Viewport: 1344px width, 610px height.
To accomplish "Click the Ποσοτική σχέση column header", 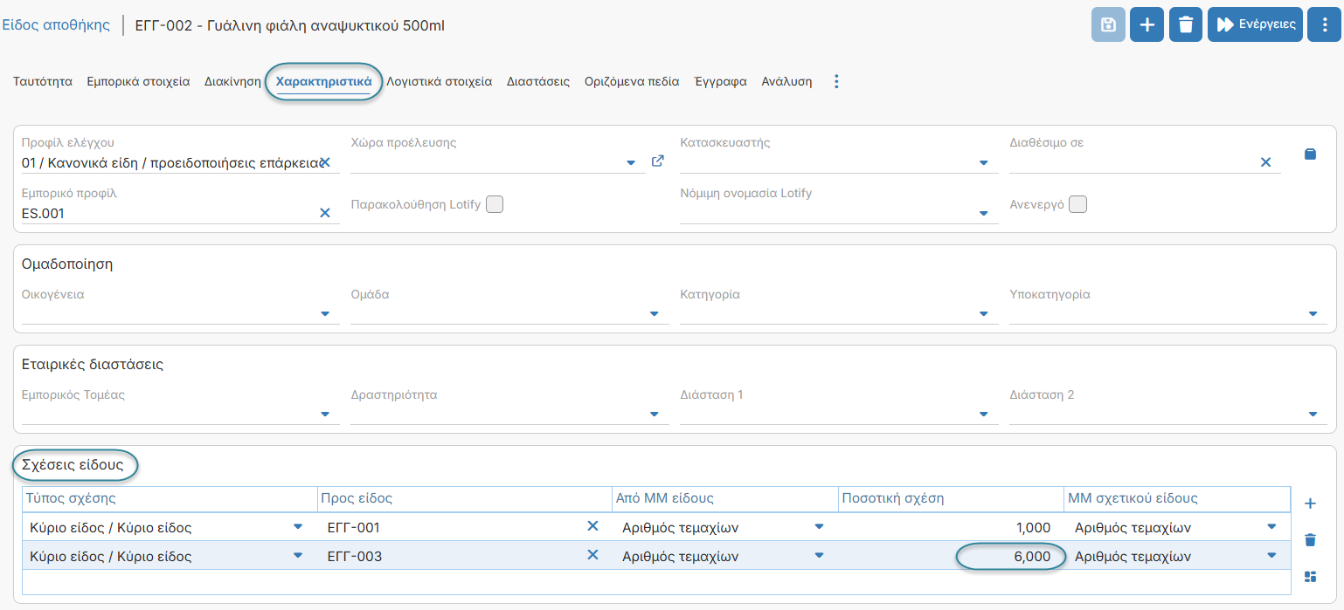I will 951,499.
